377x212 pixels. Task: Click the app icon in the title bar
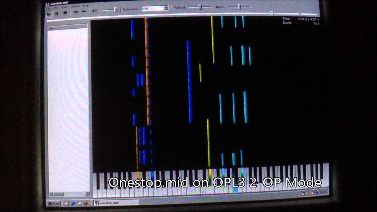[x=47, y=5]
